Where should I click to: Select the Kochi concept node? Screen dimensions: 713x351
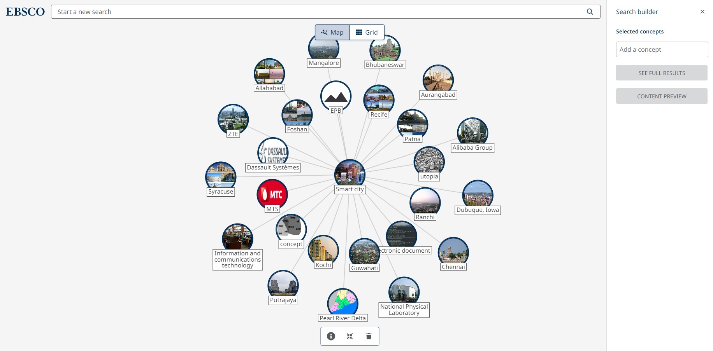pyautogui.click(x=323, y=250)
